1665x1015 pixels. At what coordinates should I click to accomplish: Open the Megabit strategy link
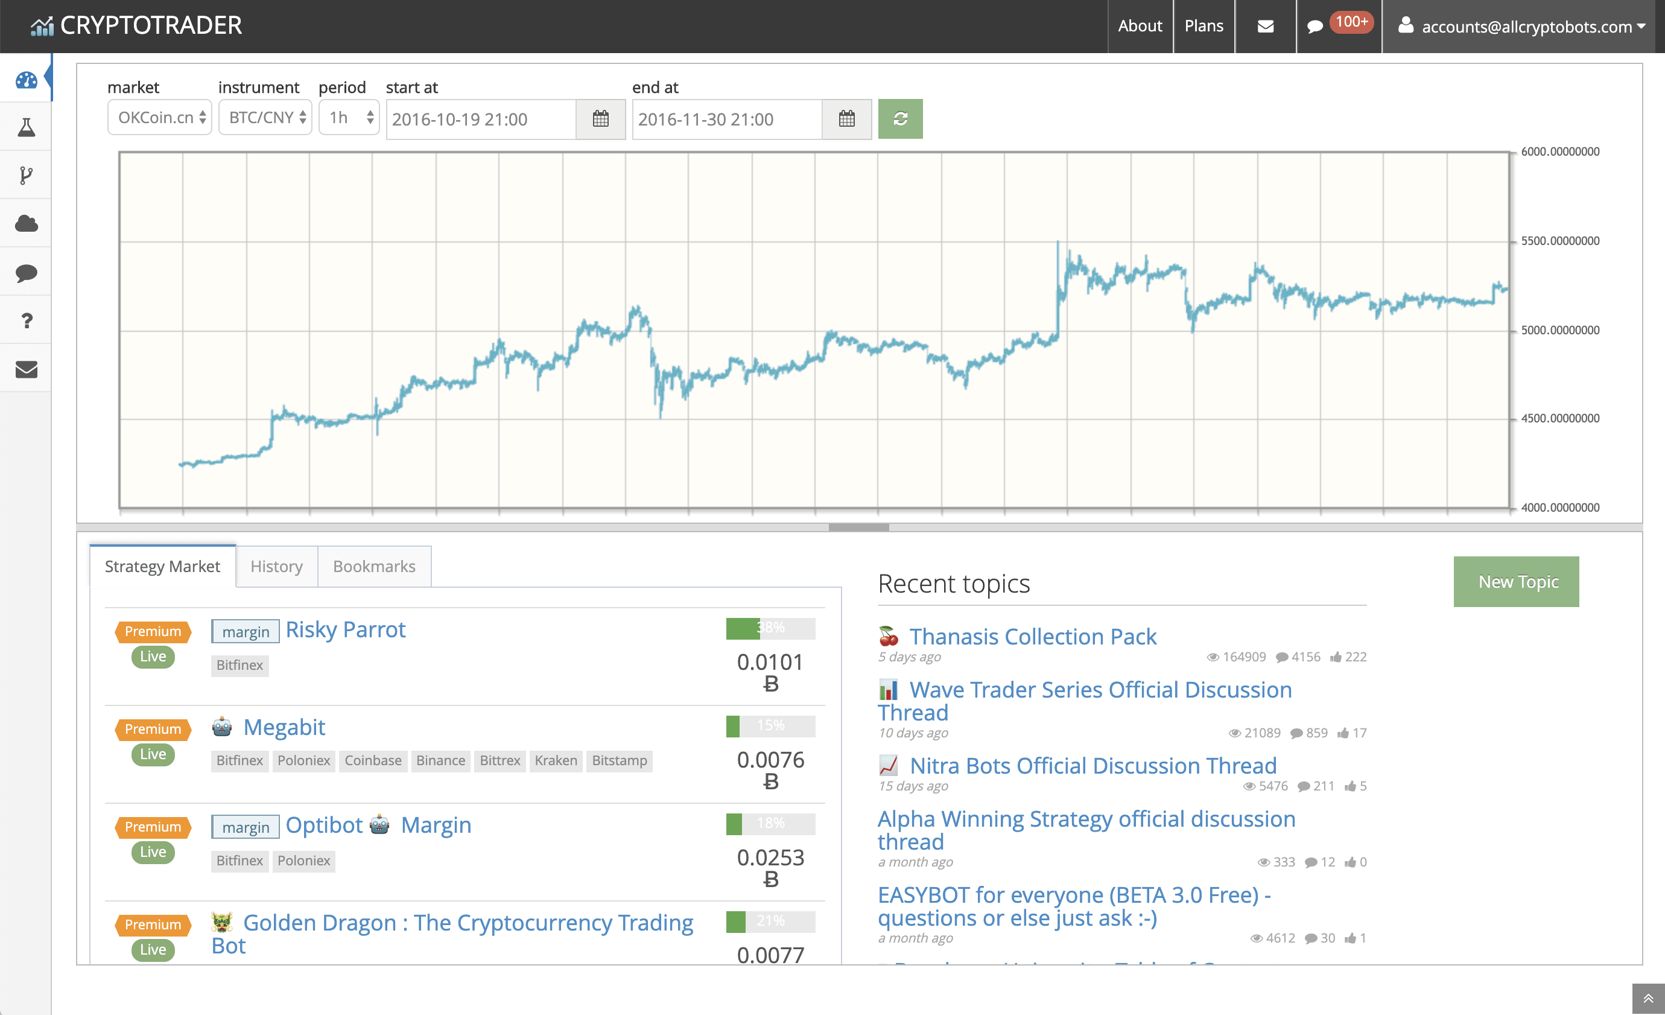pyautogui.click(x=284, y=727)
